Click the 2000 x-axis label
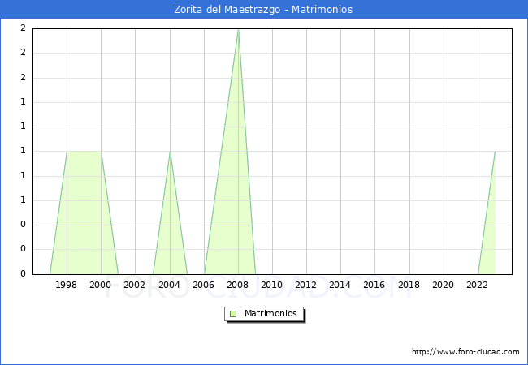 [x=101, y=285]
